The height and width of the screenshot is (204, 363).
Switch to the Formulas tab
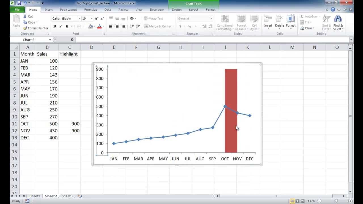90,10
